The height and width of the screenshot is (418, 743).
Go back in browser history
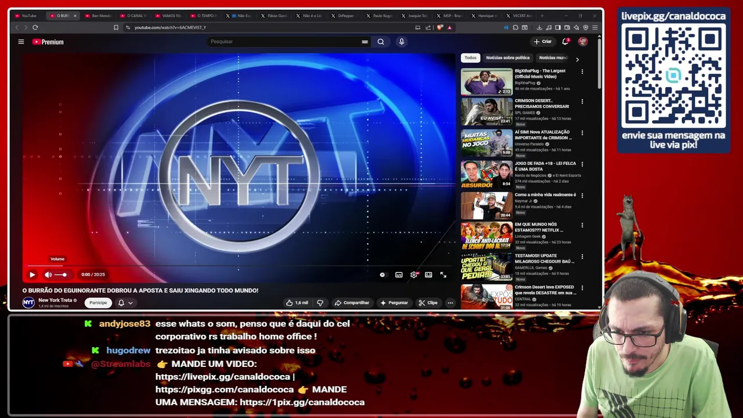[x=16, y=27]
